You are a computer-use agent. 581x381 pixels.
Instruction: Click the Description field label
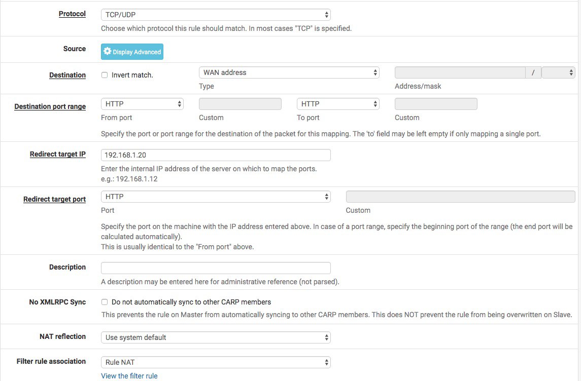pos(67,267)
